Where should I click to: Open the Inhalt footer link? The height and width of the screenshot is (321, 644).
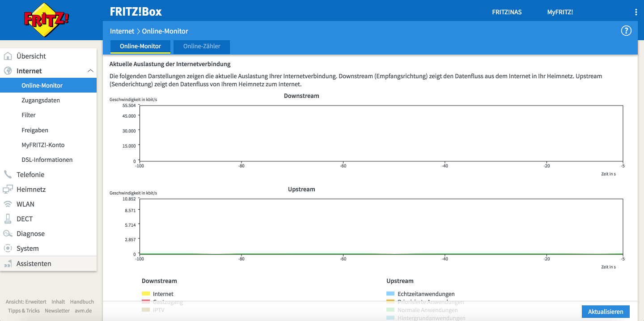pyautogui.click(x=58, y=302)
